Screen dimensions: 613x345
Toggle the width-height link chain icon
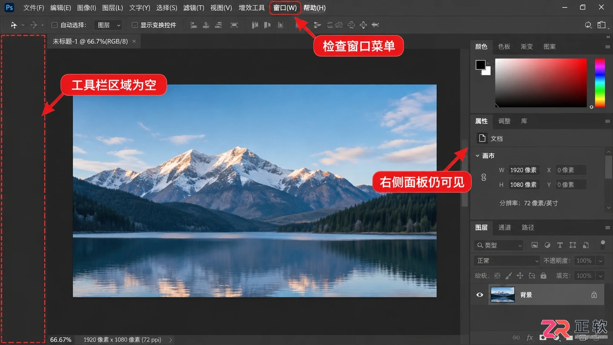(x=484, y=177)
